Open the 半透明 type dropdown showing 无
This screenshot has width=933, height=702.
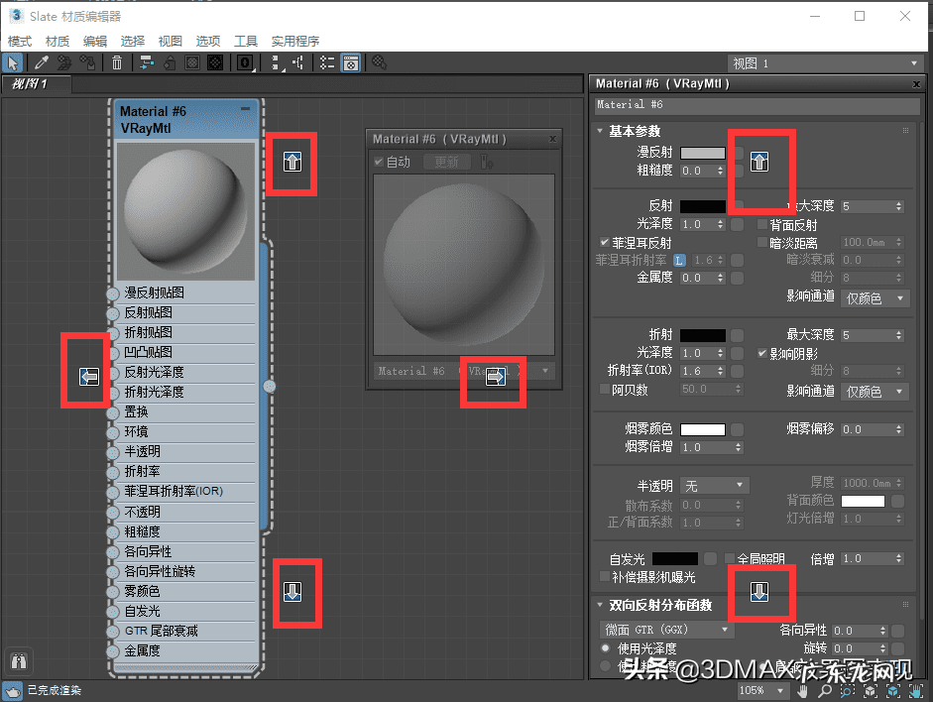pyautogui.click(x=714, y=486)
